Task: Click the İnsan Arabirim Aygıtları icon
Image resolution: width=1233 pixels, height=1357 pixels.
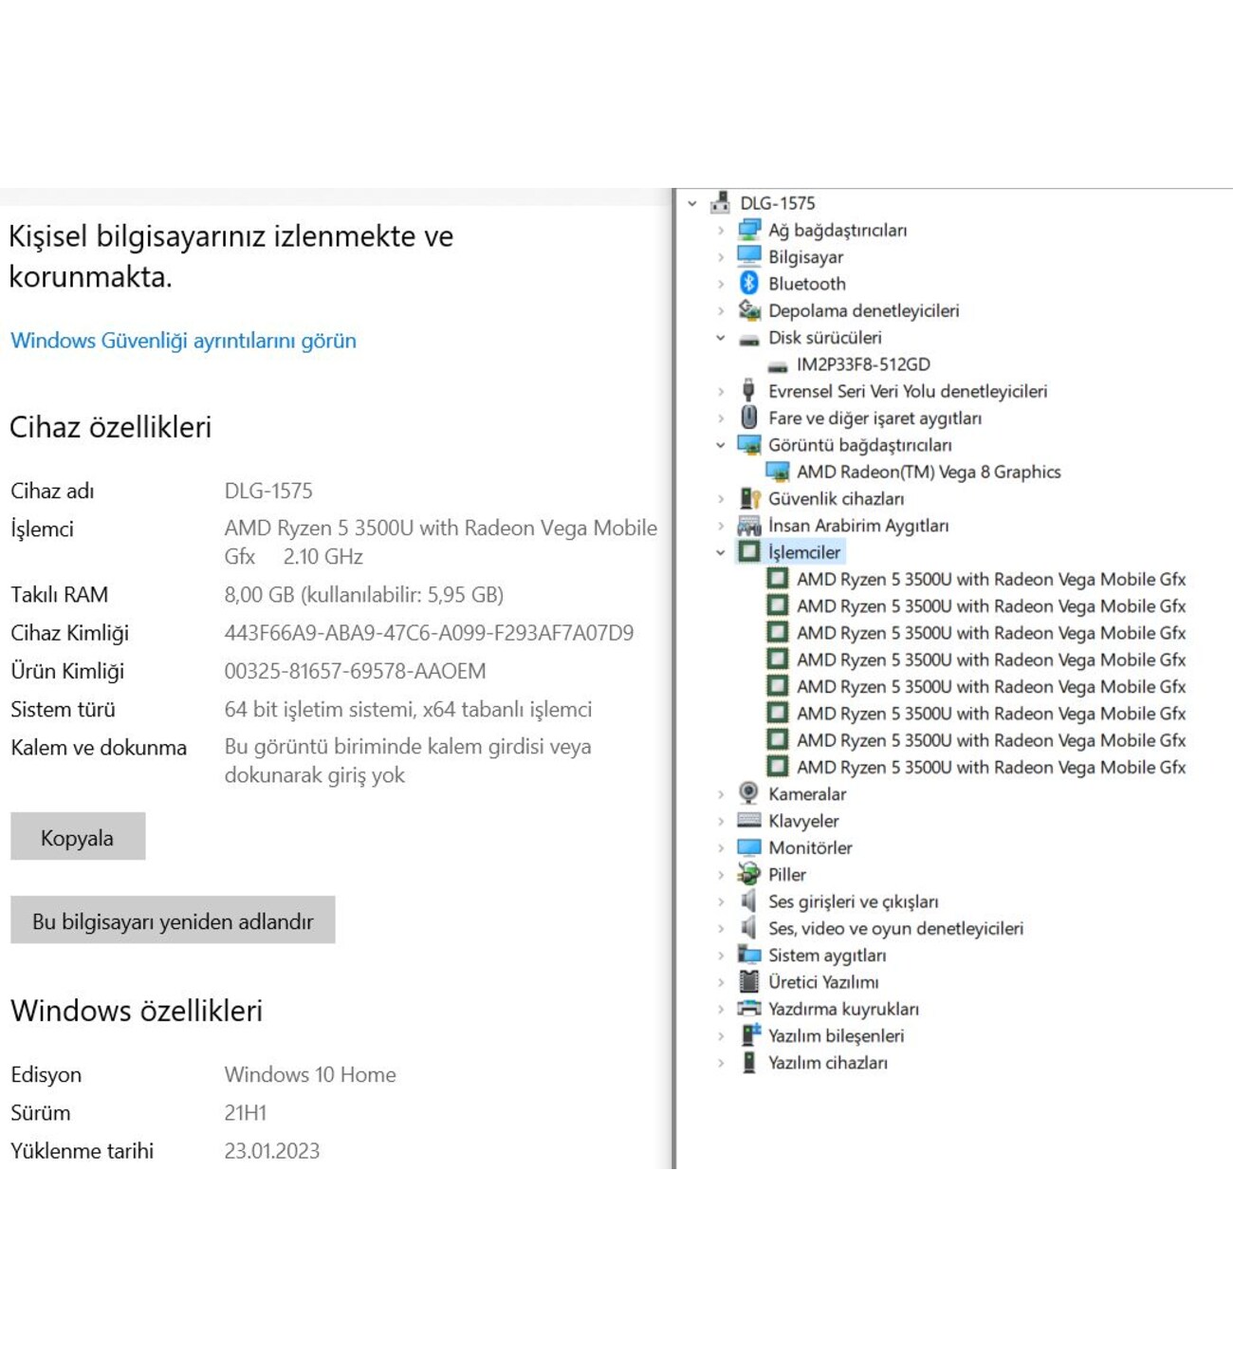Action: pos(749,525)
